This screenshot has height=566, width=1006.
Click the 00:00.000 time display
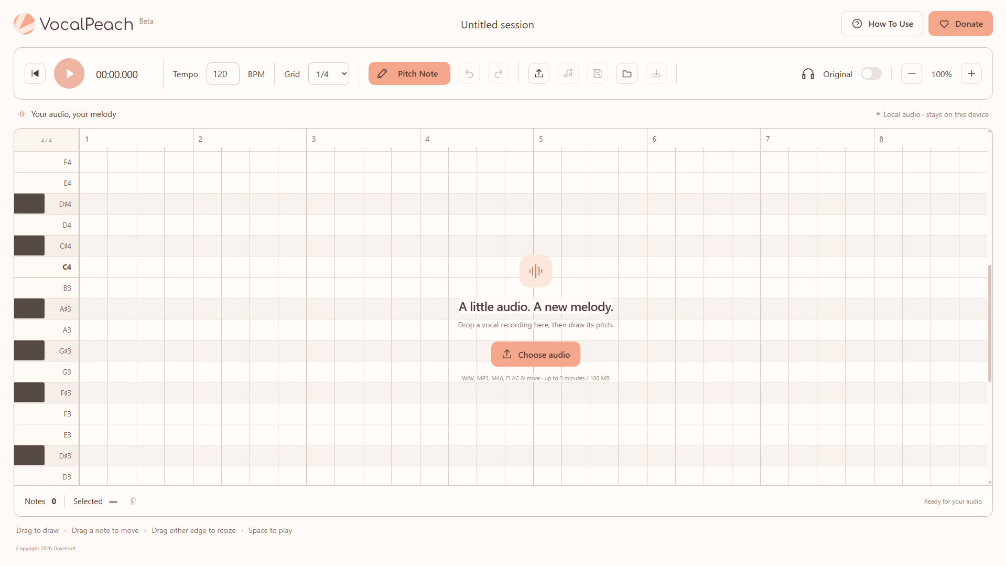coord(117,74)
